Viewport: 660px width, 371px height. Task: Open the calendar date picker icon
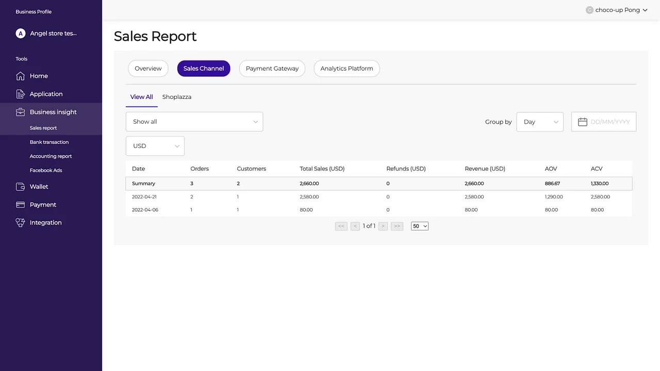point(583,122)
